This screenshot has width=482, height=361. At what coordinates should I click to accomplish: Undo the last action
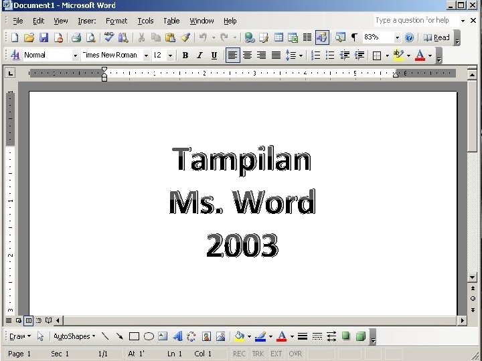point(203,37)
